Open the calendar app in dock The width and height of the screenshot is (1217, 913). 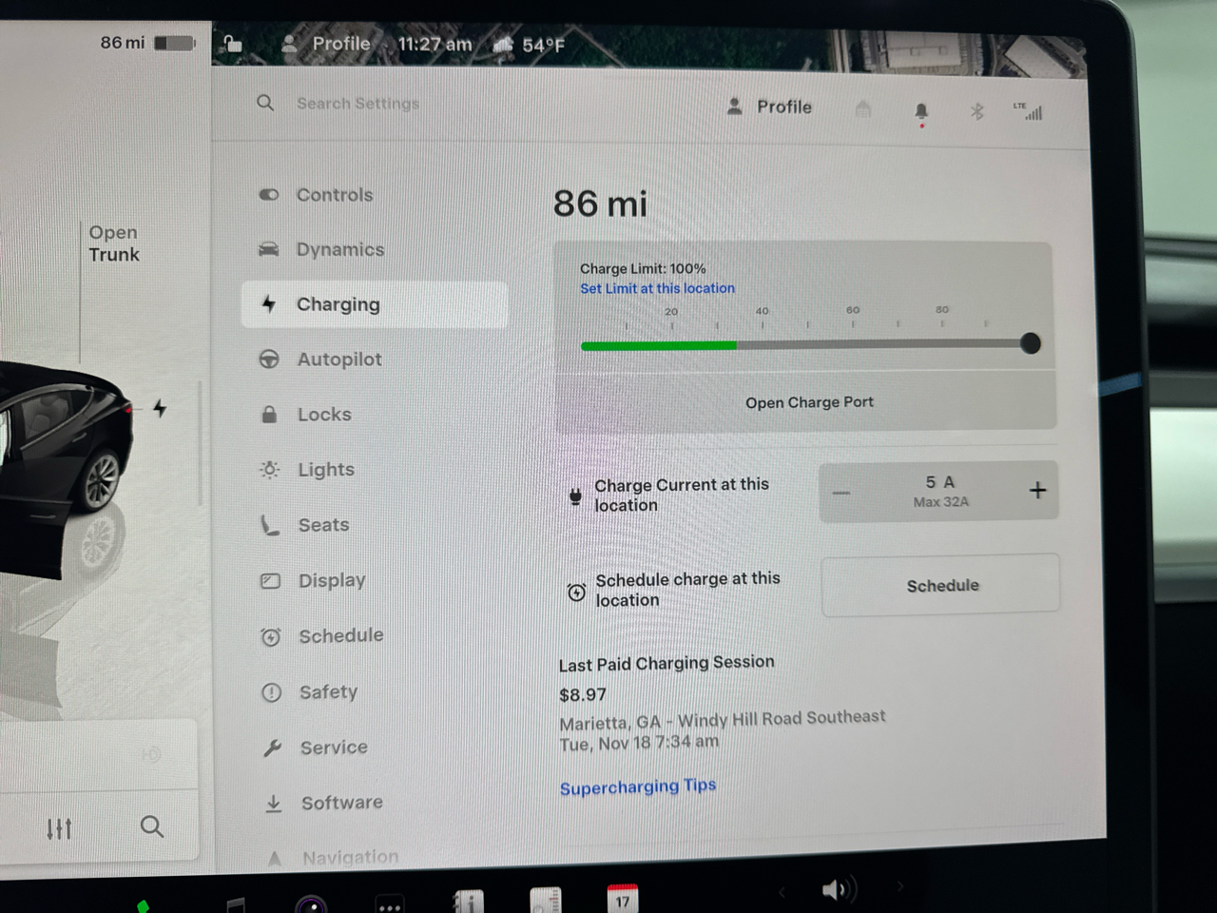point(622,898)
